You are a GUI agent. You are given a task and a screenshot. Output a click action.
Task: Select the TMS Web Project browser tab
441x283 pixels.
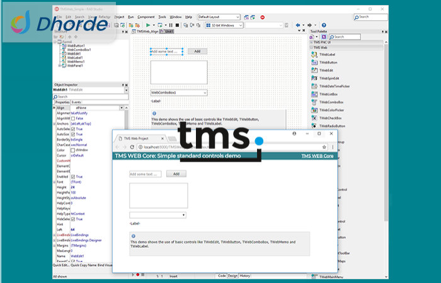pos(140,138)
